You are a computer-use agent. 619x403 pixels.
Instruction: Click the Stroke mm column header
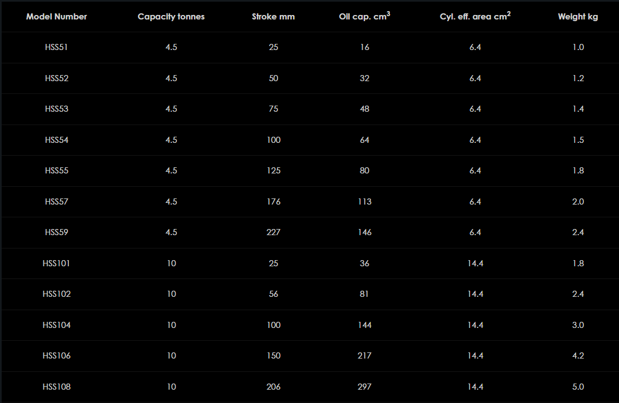(x=273, y=17)
